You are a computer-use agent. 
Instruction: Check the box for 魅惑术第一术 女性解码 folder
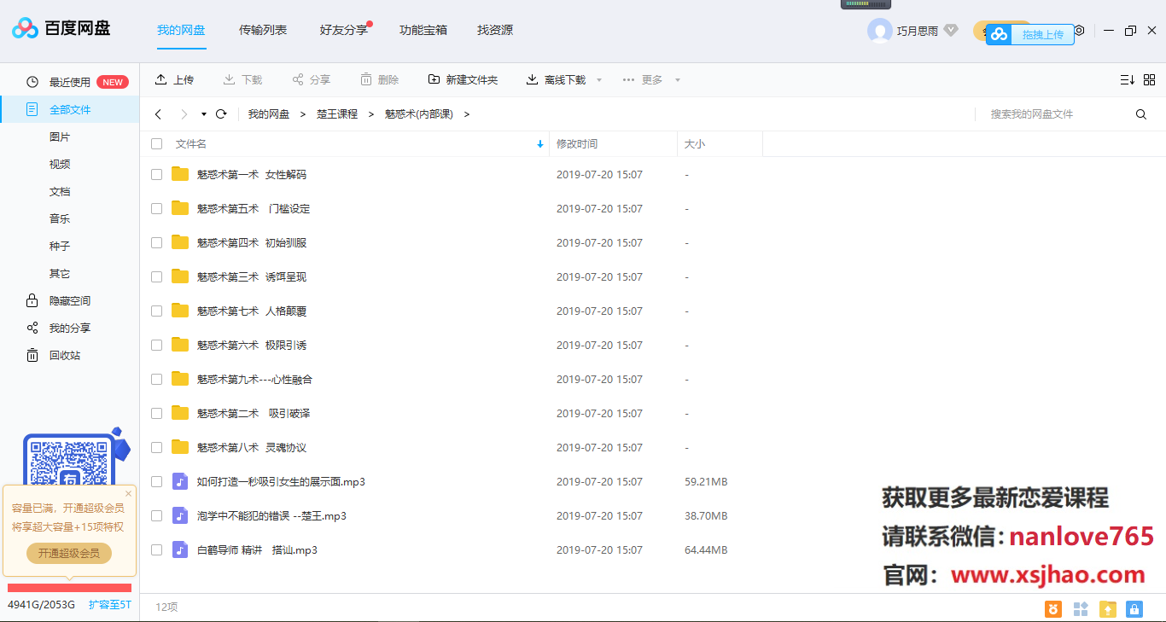point(156,174)
